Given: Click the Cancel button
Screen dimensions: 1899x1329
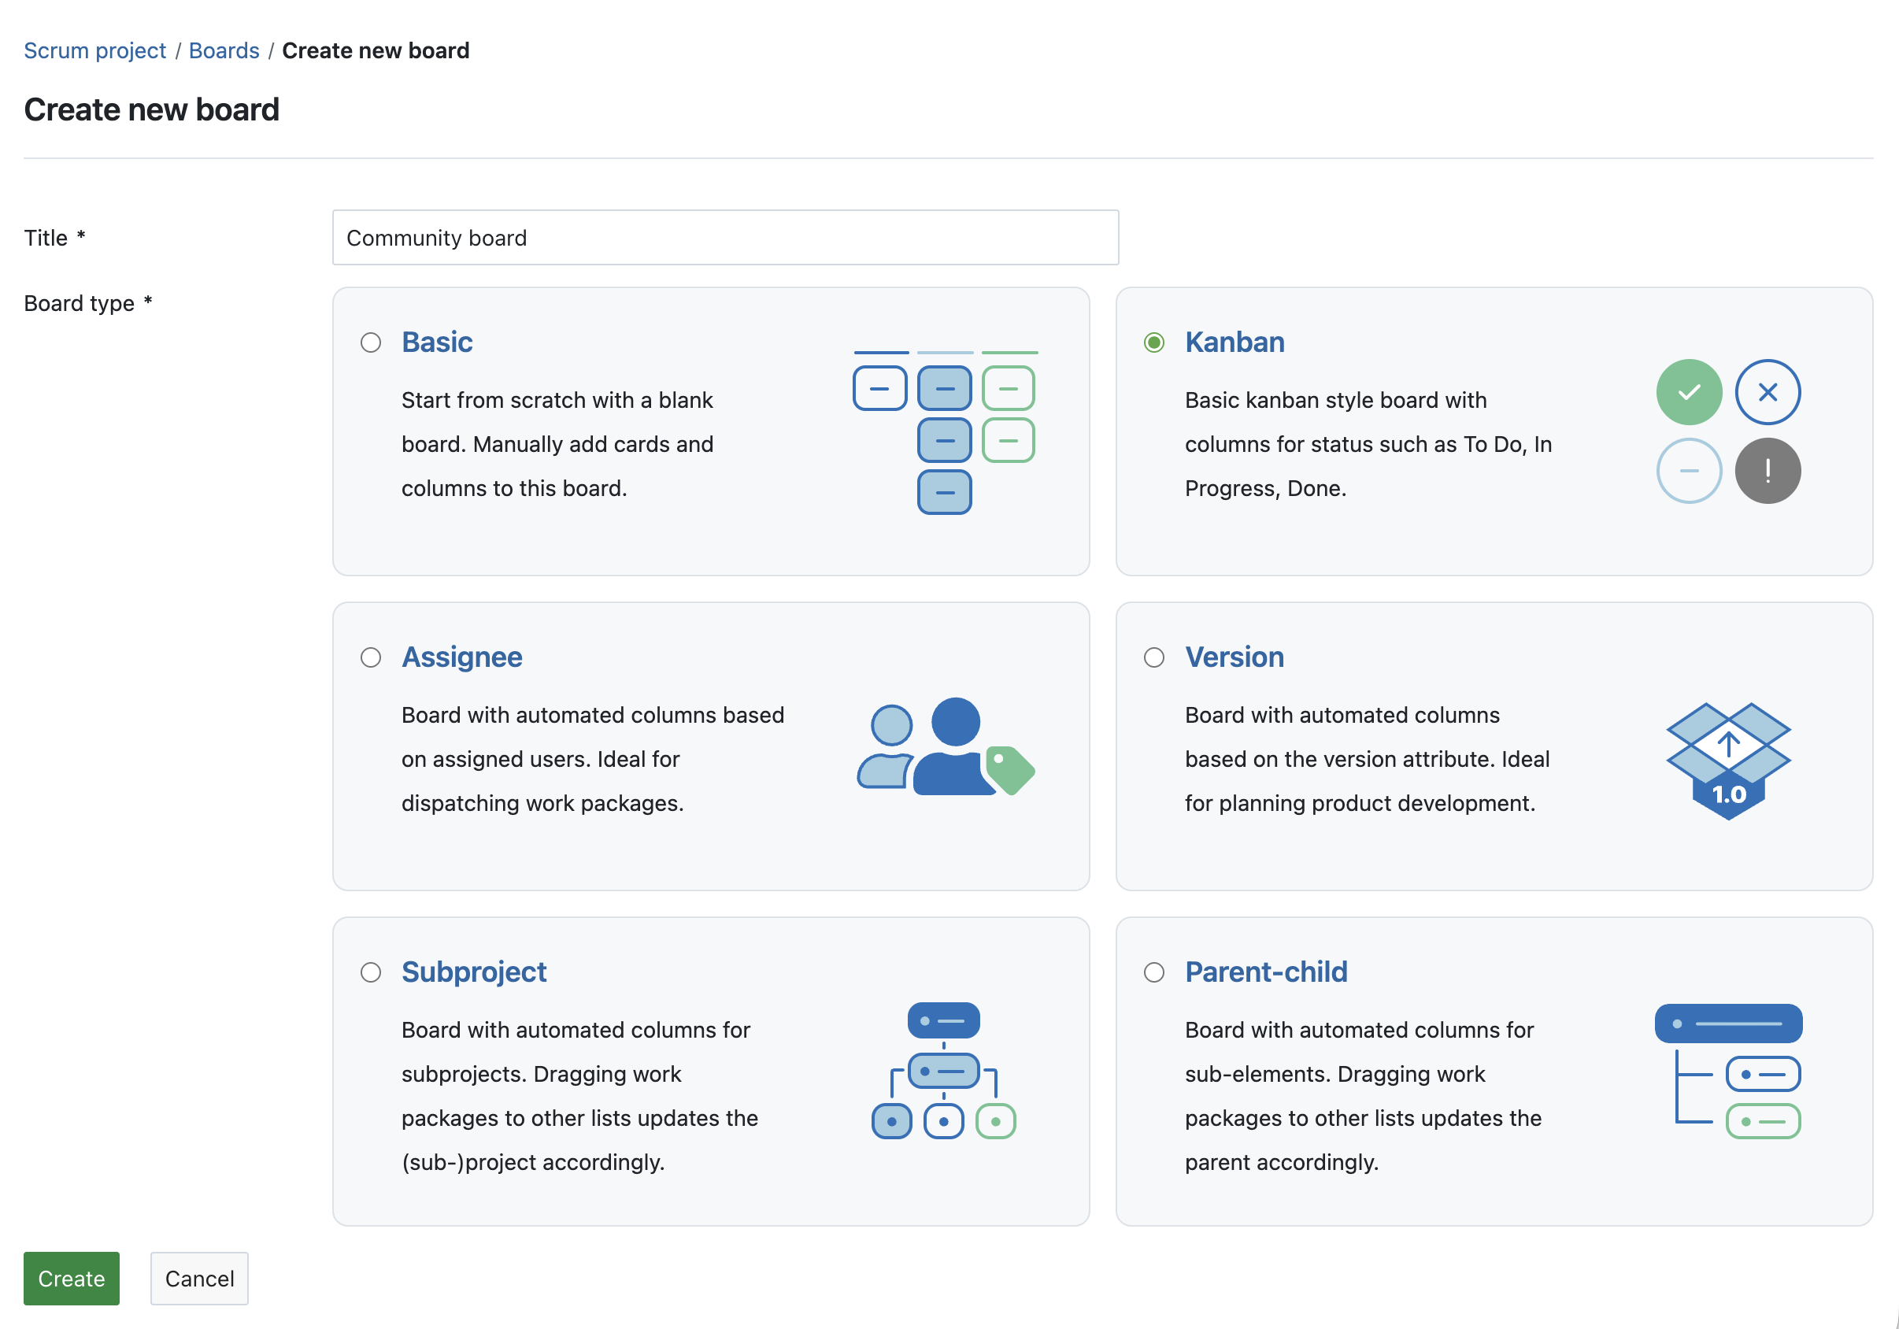Looking at the screenshot, I should point(198,1279).
